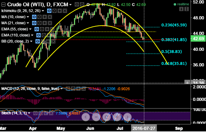This screenshot has width=206, height=132.
Task: Open MA (10, close) settings gear
Action: [x=39, y=17]
